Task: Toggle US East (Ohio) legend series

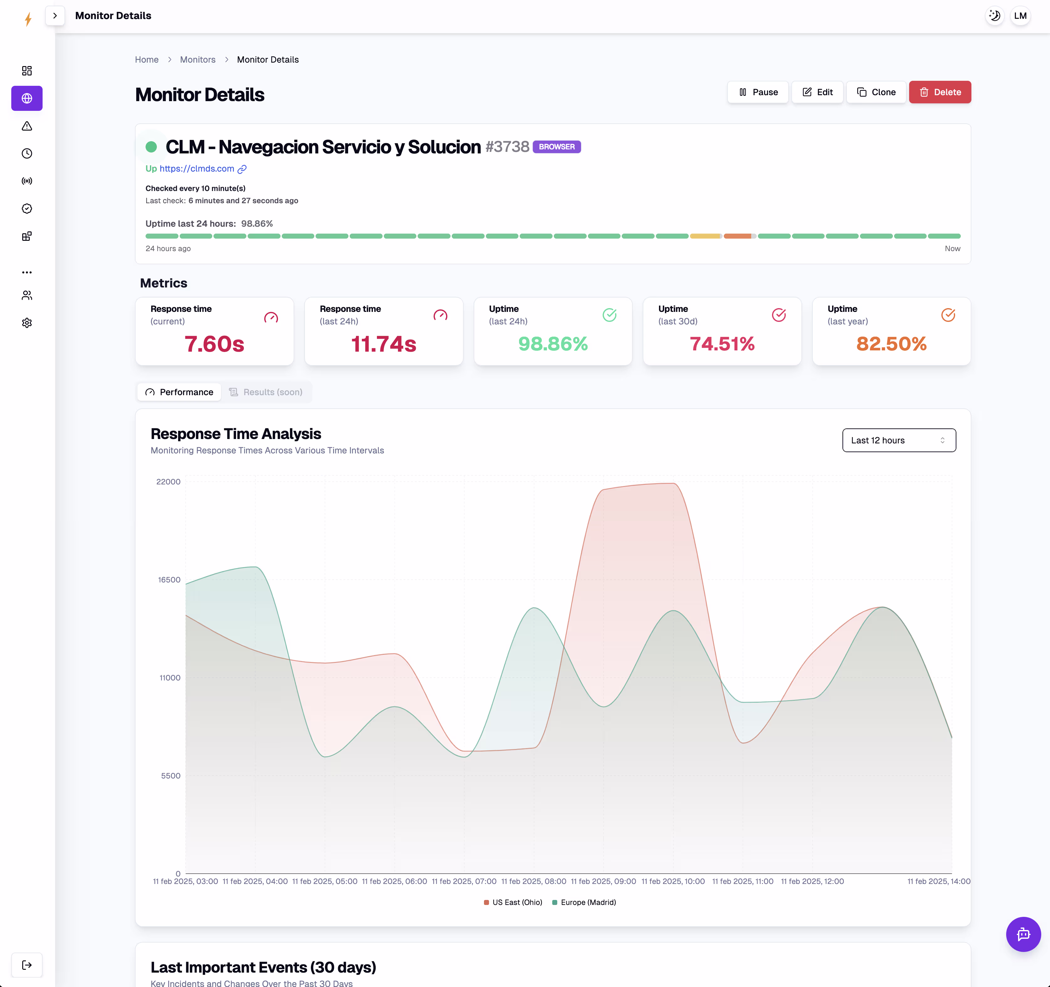Action: (513, 902)
